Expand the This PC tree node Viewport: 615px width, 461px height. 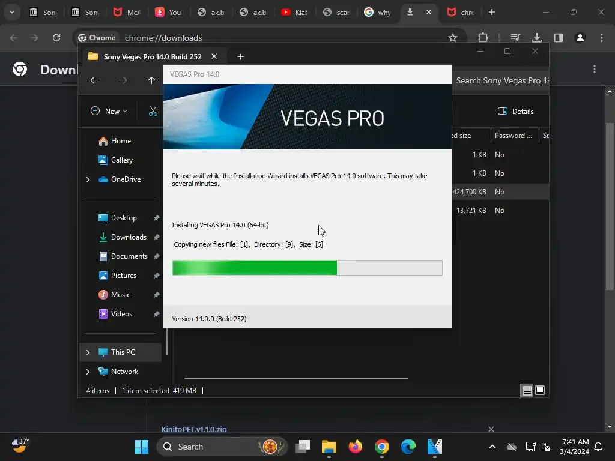88,352
